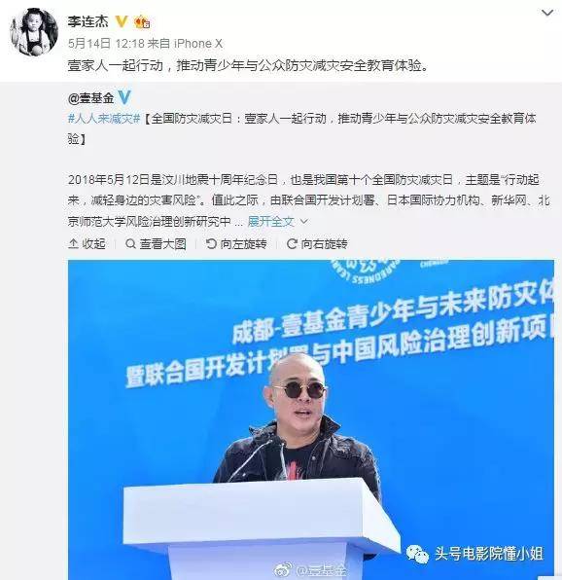Click the membership badge beside 李连杰

tap(142, 21)
